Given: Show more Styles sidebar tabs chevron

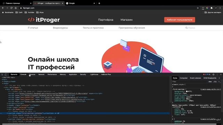Looking at the screenshot, I should [219, 78].
